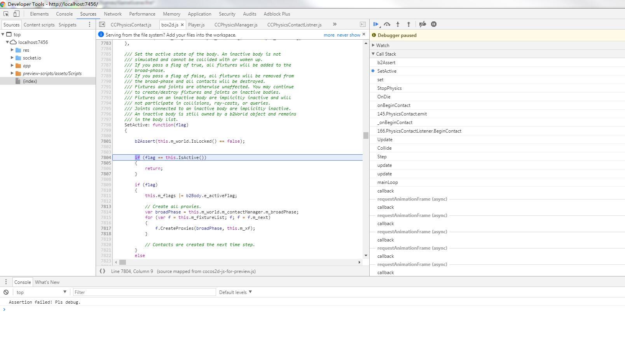Click the Step over function icon

pos(387,24)
